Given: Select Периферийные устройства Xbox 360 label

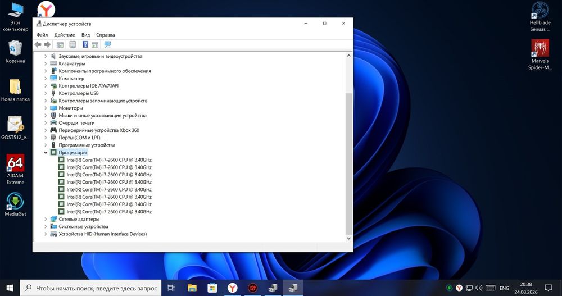Looking at the screenshot, I should tap(99, 130).
